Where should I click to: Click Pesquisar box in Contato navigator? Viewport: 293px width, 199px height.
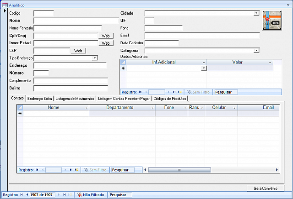(123, 170)
